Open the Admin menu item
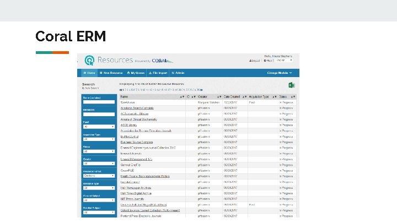The height and width of the screenshot is (223, 397). pos(178,73)
